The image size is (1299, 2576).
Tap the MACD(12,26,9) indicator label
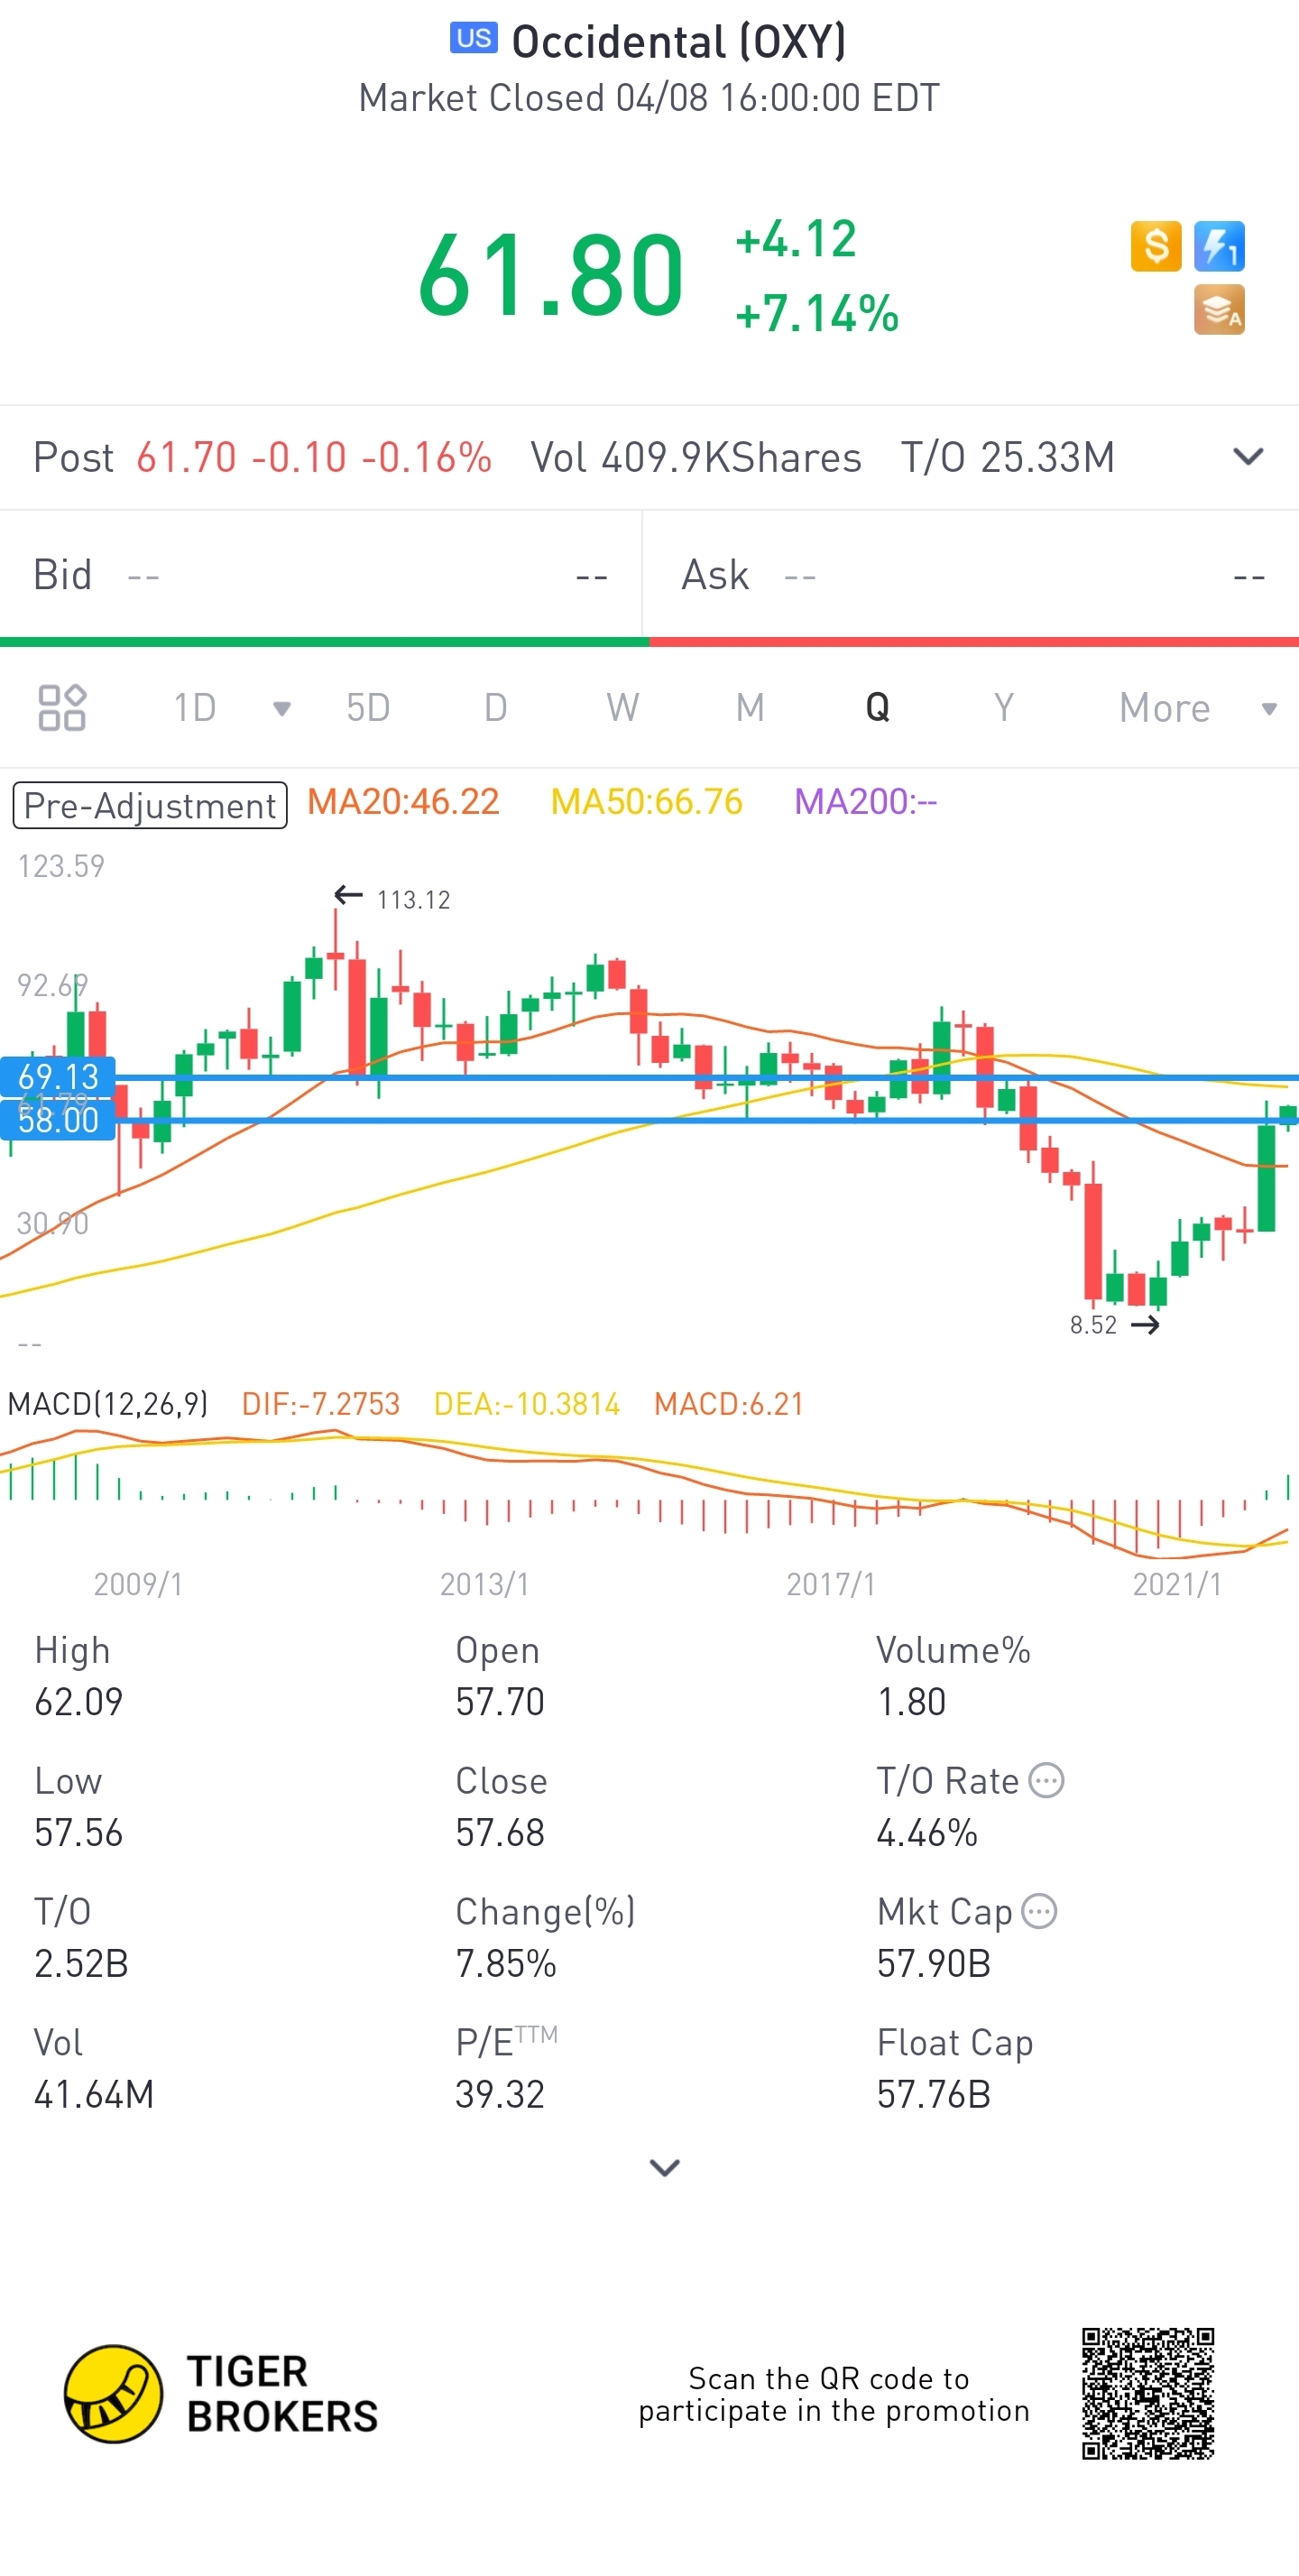point(108,1404)
